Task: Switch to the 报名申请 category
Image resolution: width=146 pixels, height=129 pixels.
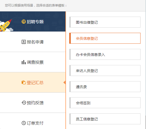Action: 33,42
